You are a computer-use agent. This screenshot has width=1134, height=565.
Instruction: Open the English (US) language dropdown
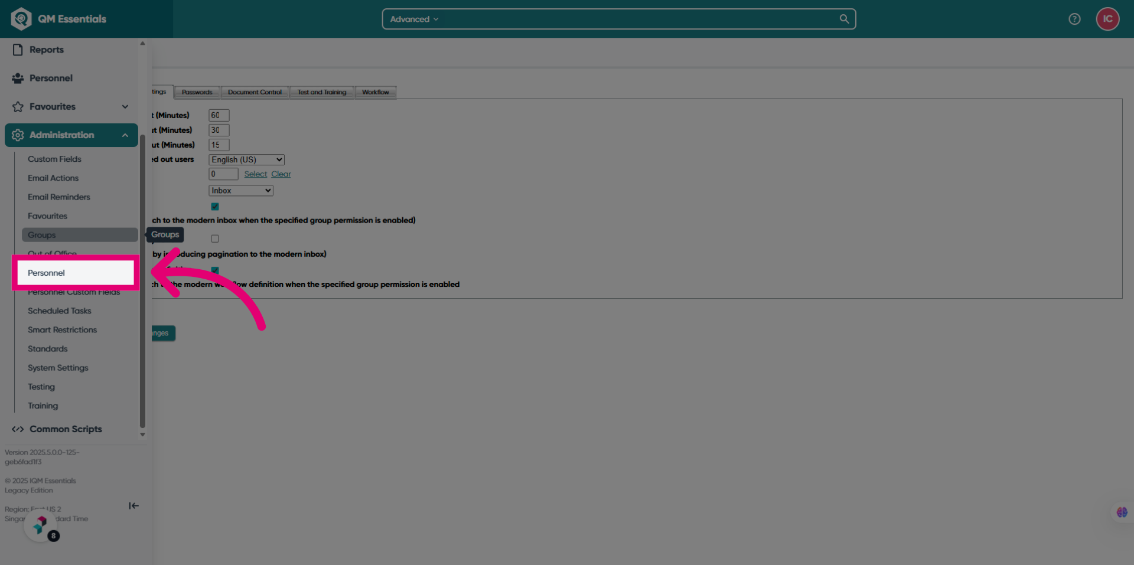click(x=246, y=159)
